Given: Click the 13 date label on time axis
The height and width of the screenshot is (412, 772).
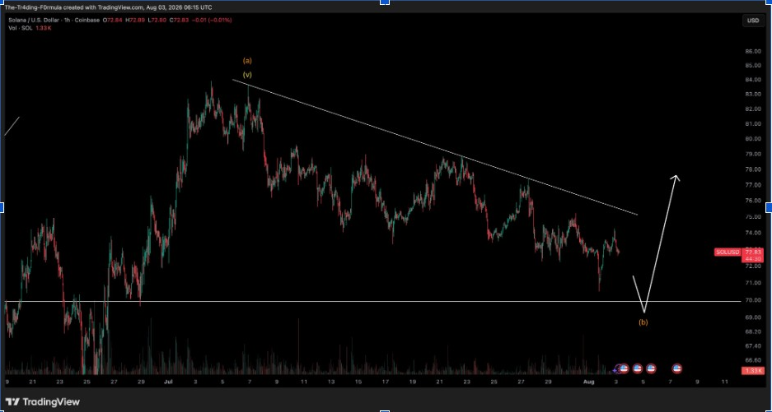Looking at the screenshot, I should 331,382.
